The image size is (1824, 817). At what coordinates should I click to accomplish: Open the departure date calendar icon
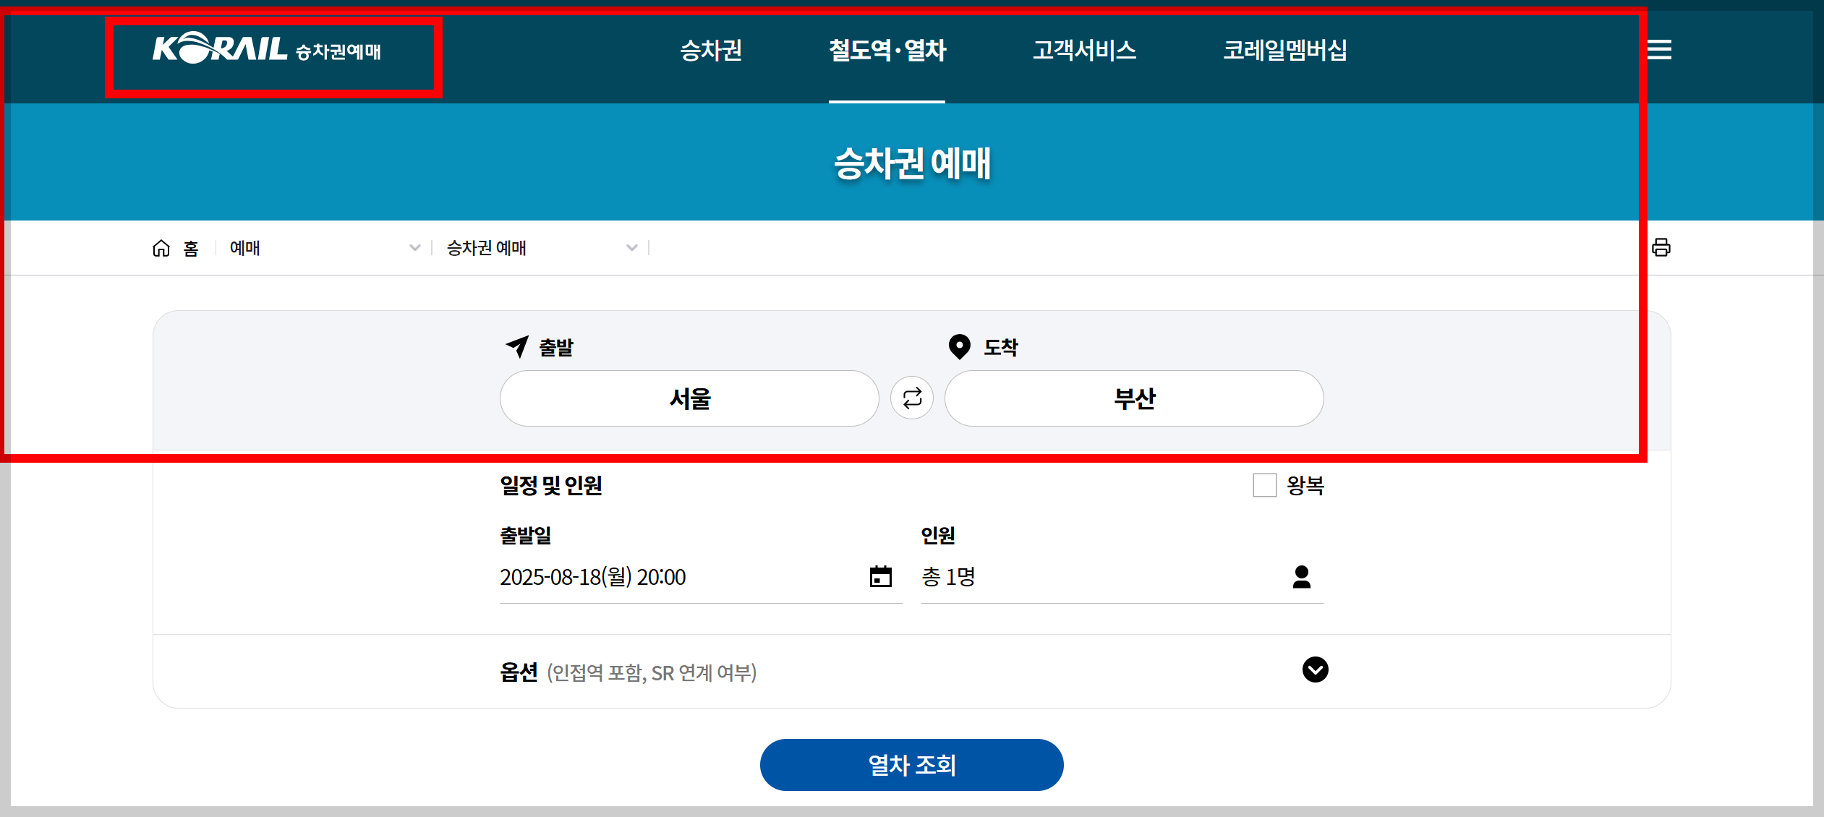pos(880,576)
